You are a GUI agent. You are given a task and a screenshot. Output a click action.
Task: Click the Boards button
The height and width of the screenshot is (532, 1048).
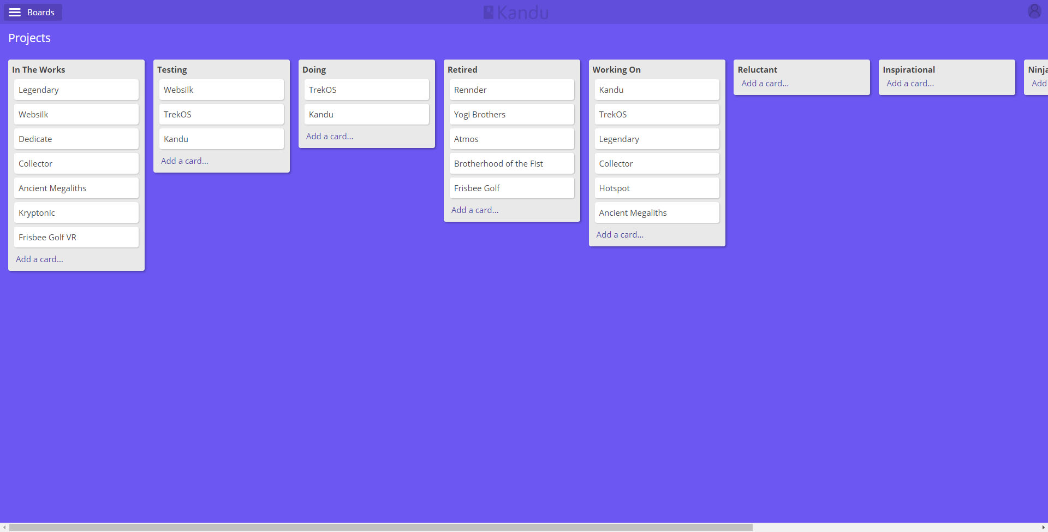coord(40,12)
